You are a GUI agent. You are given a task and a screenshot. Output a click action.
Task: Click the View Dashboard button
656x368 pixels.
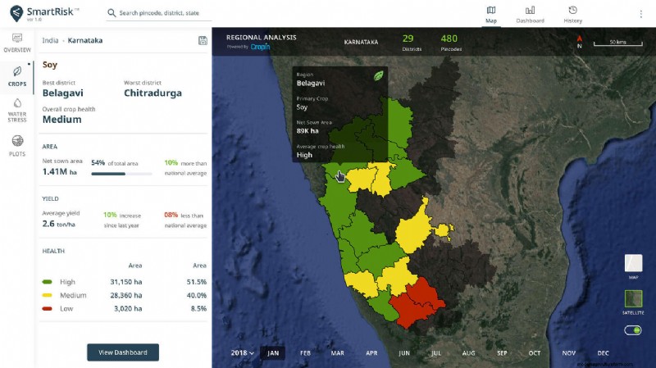click(123, 352)
